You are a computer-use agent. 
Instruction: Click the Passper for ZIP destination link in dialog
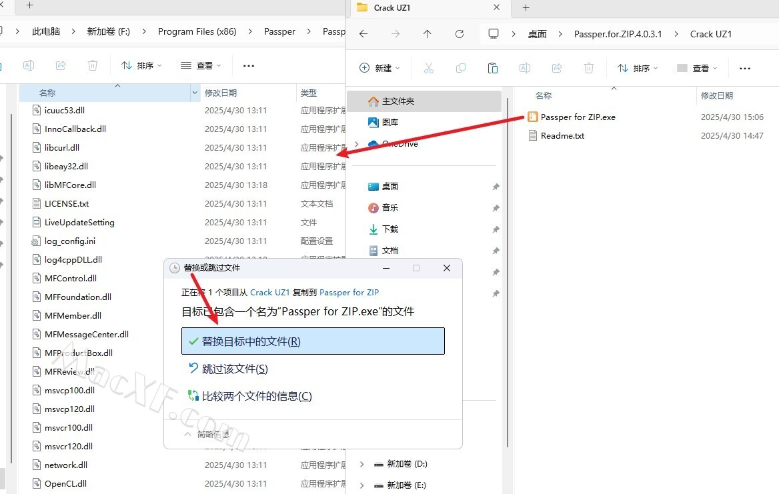click(349, 293)
